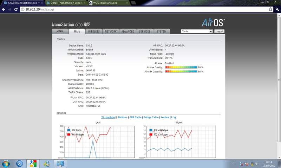This screenshot has width=281, height=168.
Task: Open the ADVANCED tab
Action: click(128, 31)
